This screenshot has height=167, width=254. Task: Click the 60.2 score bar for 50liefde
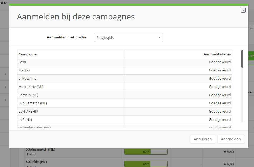coord(146,164)
